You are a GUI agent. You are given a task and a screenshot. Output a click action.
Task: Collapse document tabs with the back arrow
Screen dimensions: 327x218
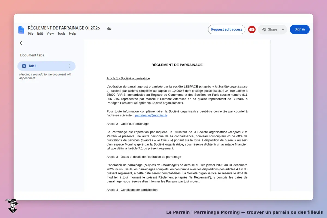22,43
